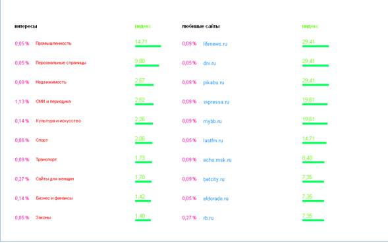Click index value 2.67 for Недвижимость
388x243 pixels.
click(140, 80)
